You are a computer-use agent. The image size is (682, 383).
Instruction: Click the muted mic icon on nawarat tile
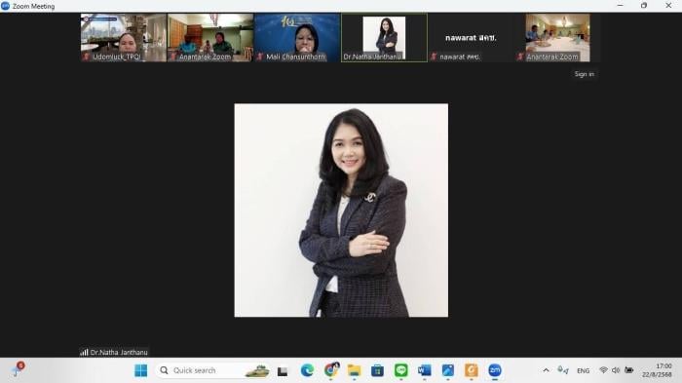tap(434, 57)
